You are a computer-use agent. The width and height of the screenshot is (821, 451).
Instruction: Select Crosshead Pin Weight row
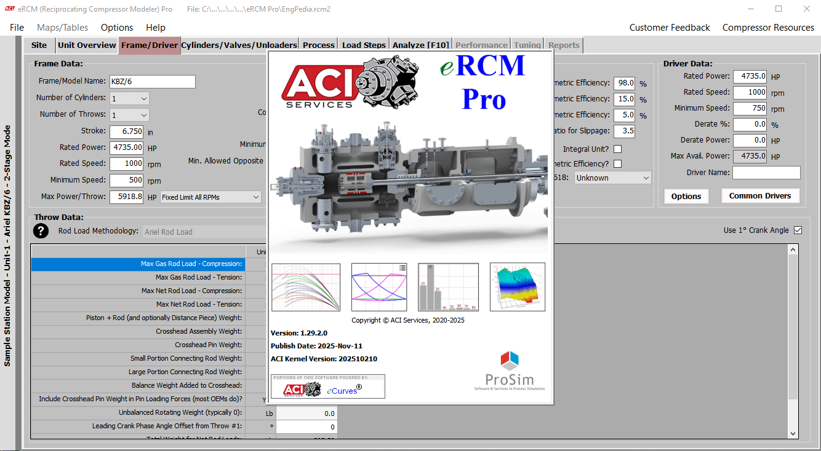(x=138, y=345)
